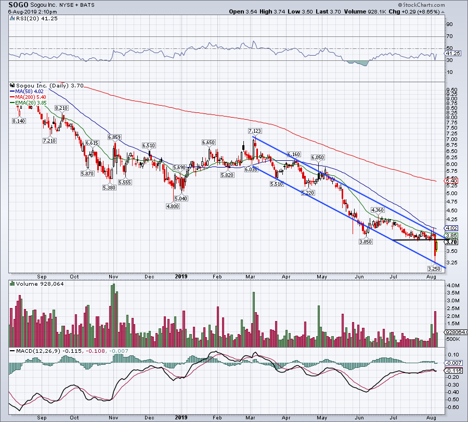Click the blue 4.02 MA(50) axis flag
The image size is (468, 422).
click(451, 228)
